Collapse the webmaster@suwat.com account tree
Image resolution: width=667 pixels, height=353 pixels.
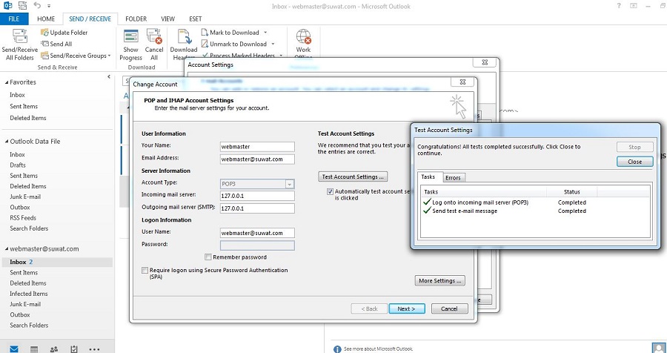[x=7, y=248]
